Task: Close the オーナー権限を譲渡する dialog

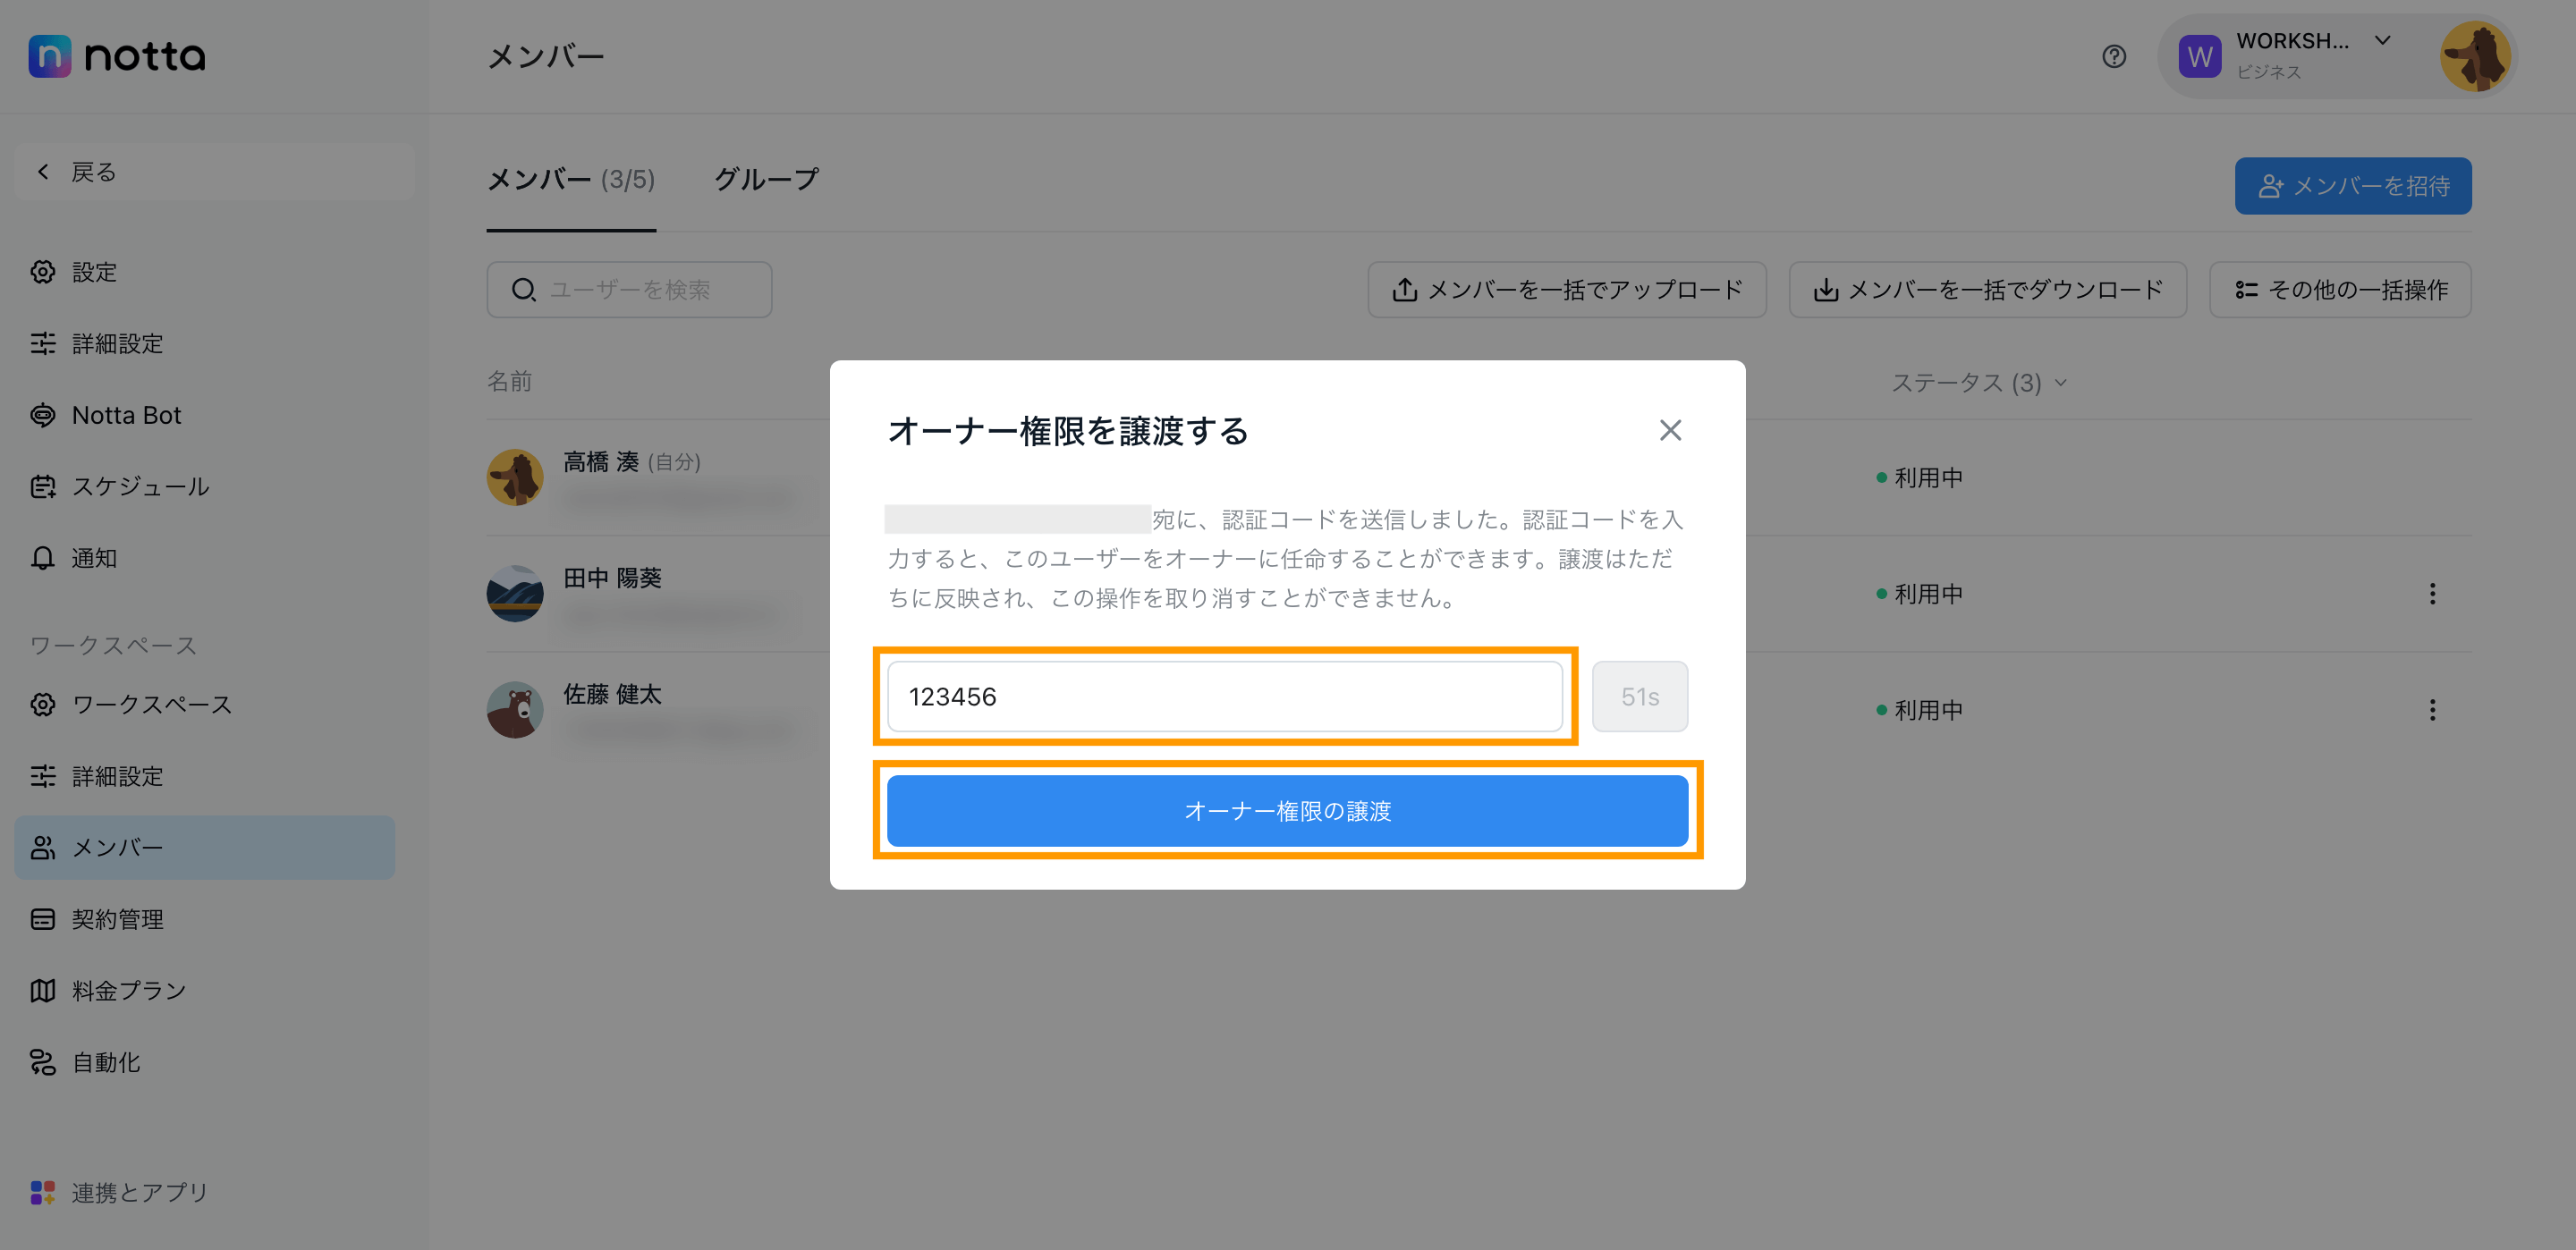Action: (x=1670, y=430)
